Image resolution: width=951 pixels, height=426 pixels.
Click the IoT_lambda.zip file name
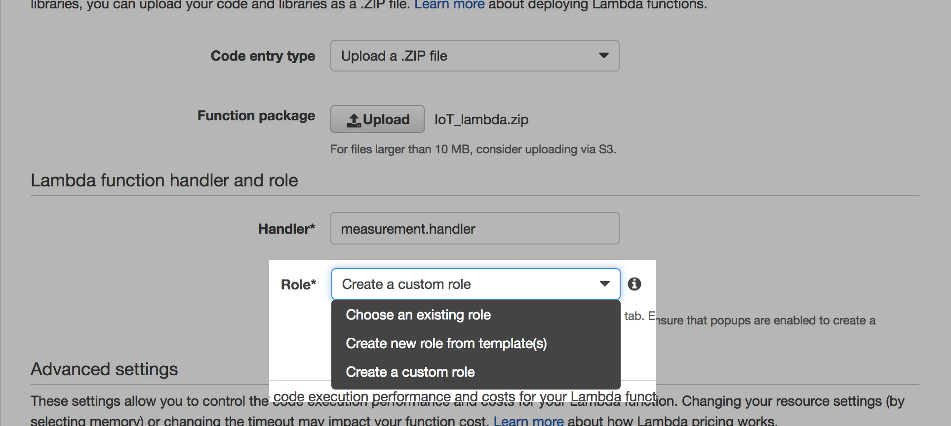481,119
